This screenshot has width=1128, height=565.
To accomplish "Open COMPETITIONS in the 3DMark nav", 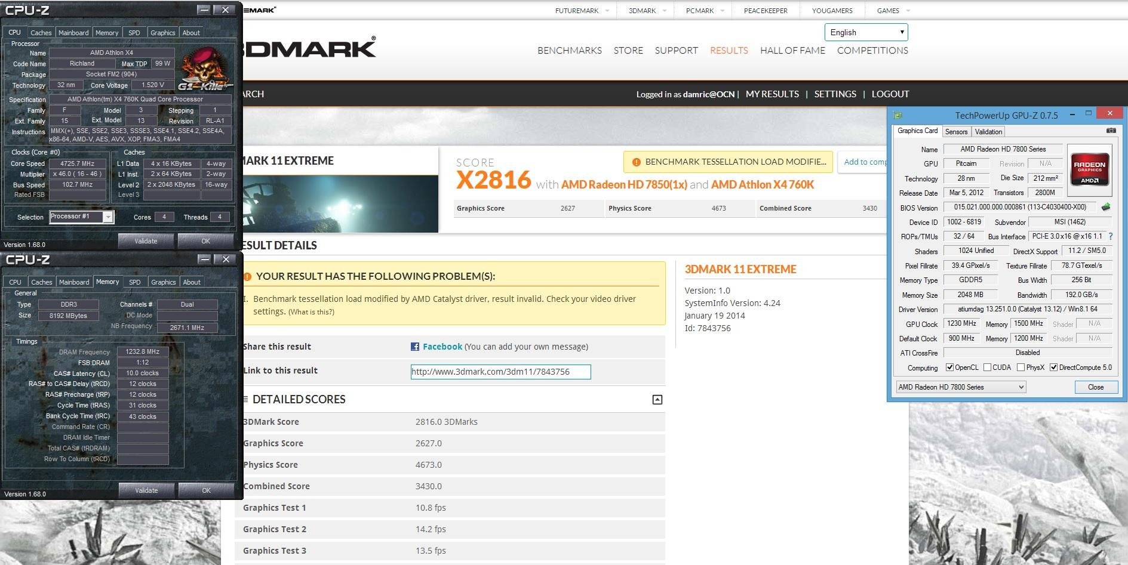I will click(x=872, y=50).
